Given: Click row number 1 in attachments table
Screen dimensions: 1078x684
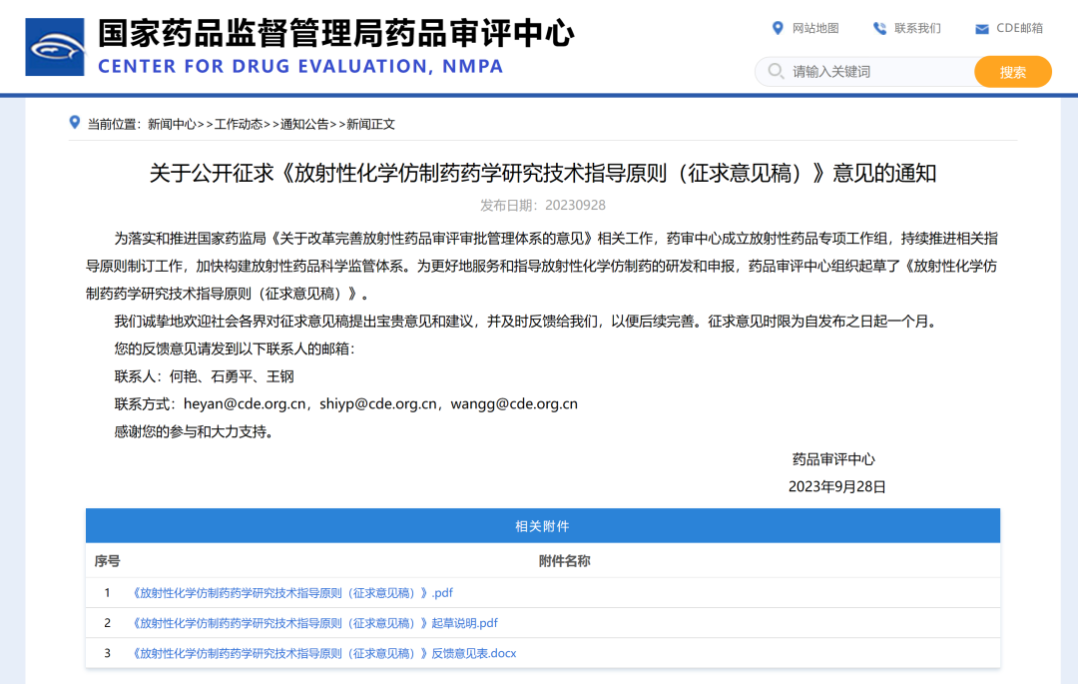Looking at the screenshot, I should 107,592.
